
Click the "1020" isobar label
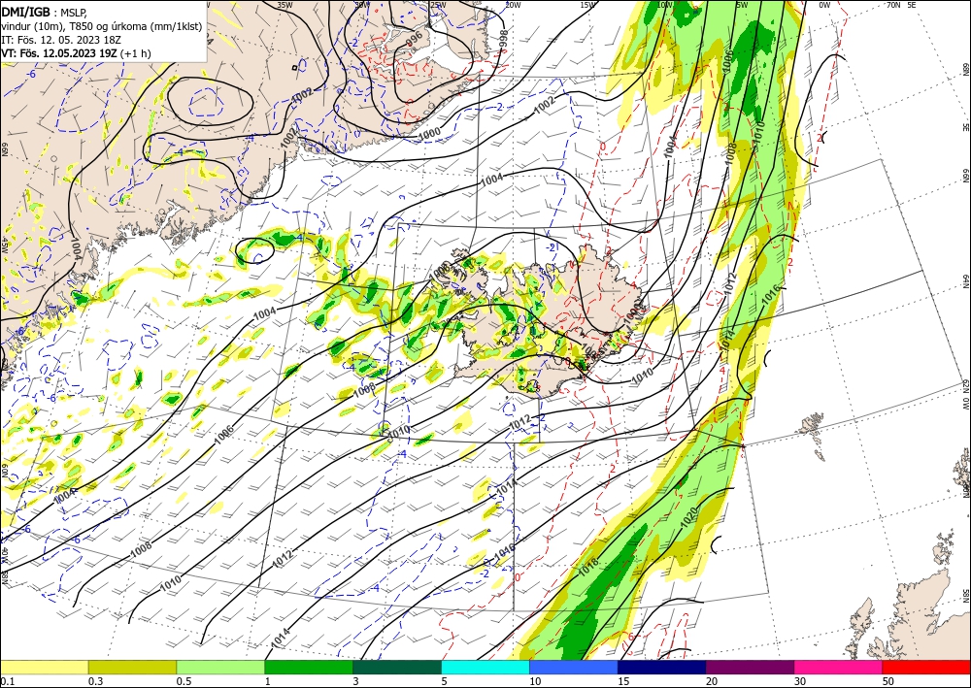689,517
